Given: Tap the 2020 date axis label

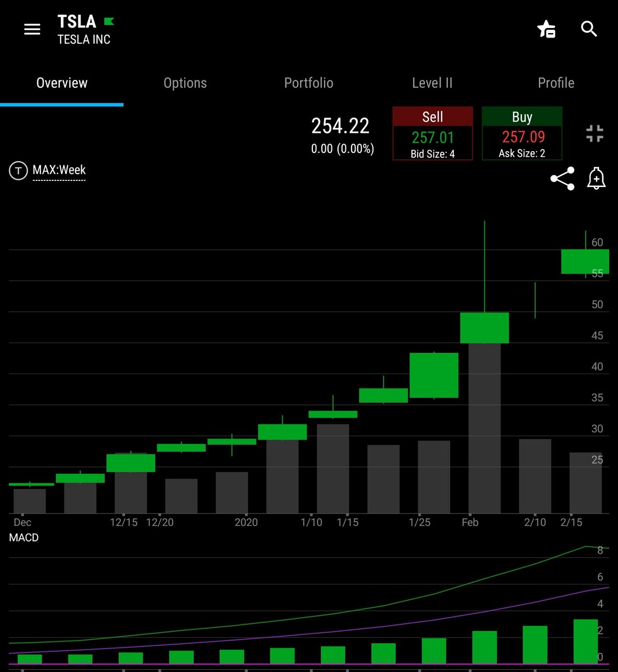Looking at the screenshot, I should point(246,522).
